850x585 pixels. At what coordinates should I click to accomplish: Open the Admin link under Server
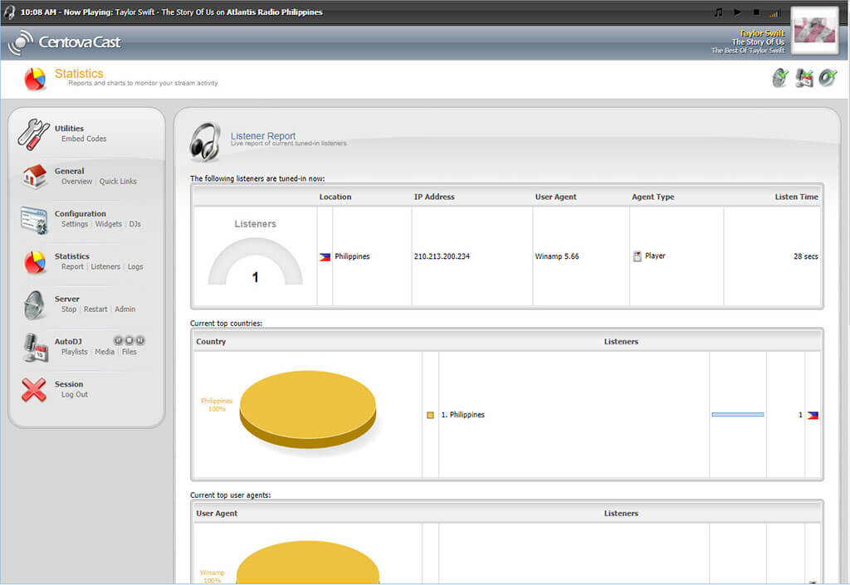pyautogui.click(x=125, y=310)
